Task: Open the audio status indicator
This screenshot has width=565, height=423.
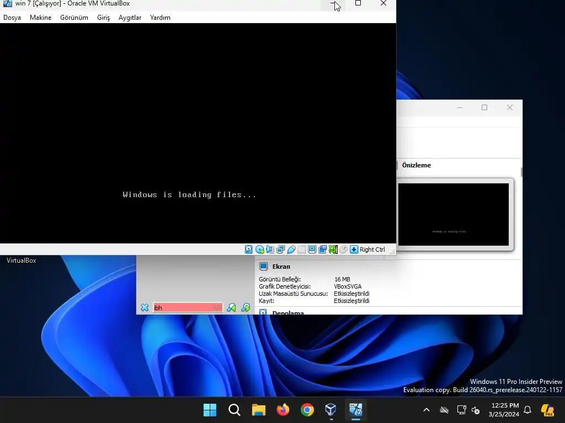Action: point(270,250)
